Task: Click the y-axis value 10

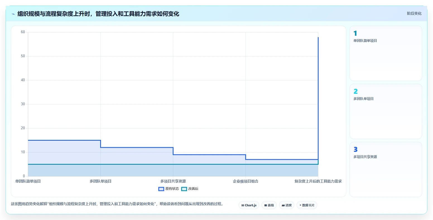Action: 23,152
